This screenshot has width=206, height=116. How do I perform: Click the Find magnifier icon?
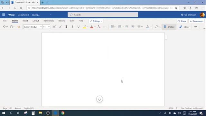[x=156, y=27]
